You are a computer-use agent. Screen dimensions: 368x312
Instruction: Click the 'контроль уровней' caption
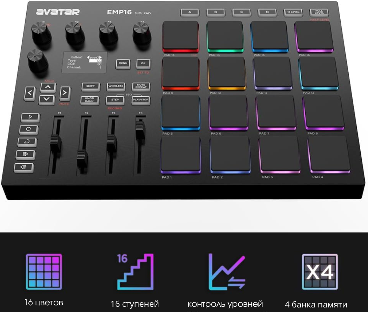pos(225,304)
